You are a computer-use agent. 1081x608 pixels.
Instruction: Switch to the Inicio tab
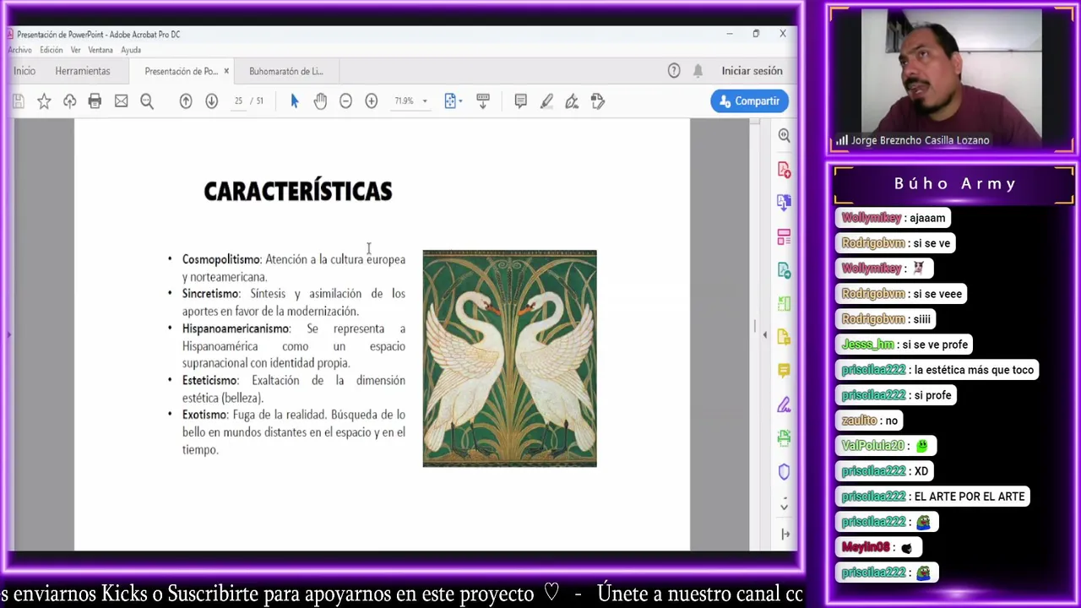24,71
